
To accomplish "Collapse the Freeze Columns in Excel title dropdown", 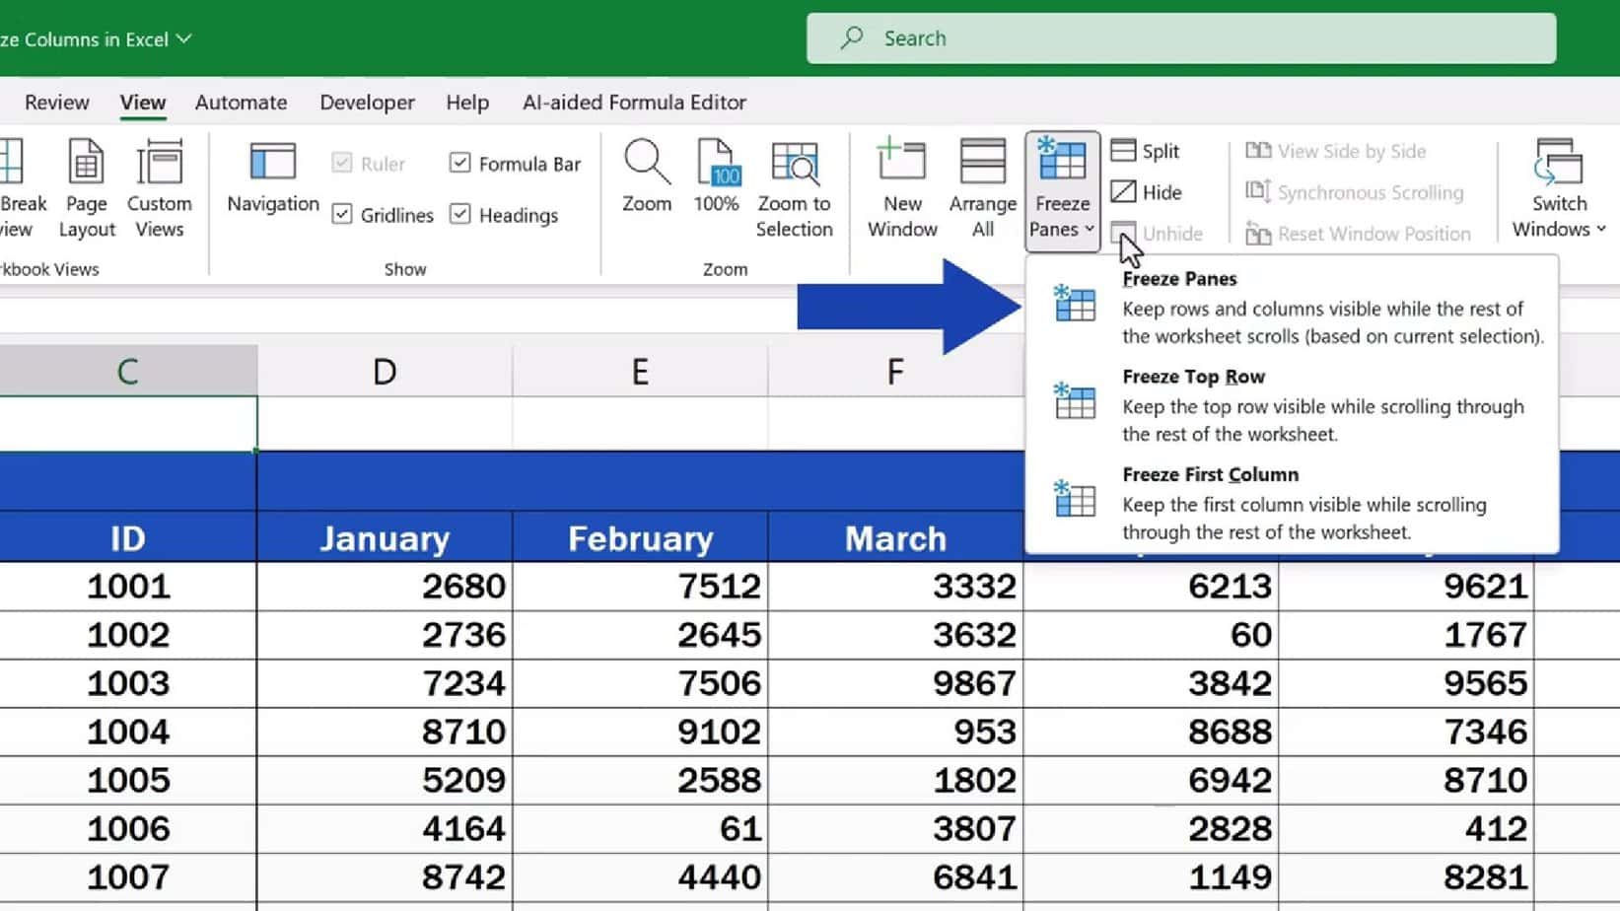I will (183, 39).
